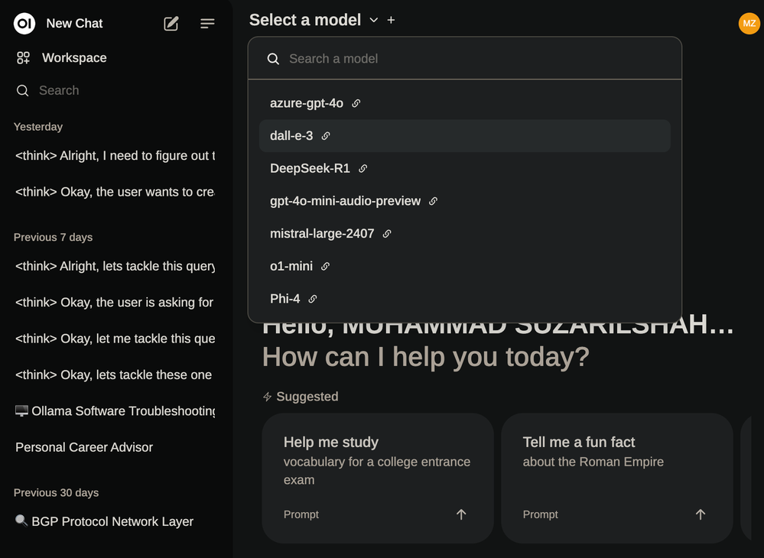Pick gpt-4o-mini-audio-preview from the list
This screenshot has width=764, height=558.
[x=465, y=201]
